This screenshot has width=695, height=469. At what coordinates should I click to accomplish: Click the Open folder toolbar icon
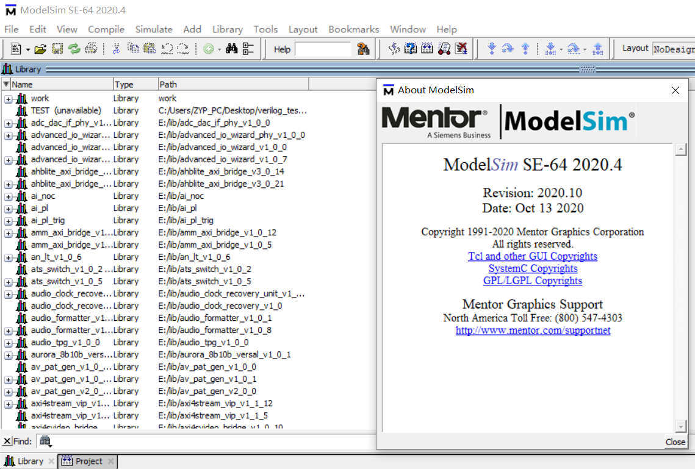(x=40, y=49)
